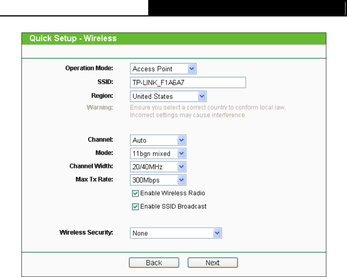Open the Mode dropdown showing 11bgn mixed

pos(158,153)
